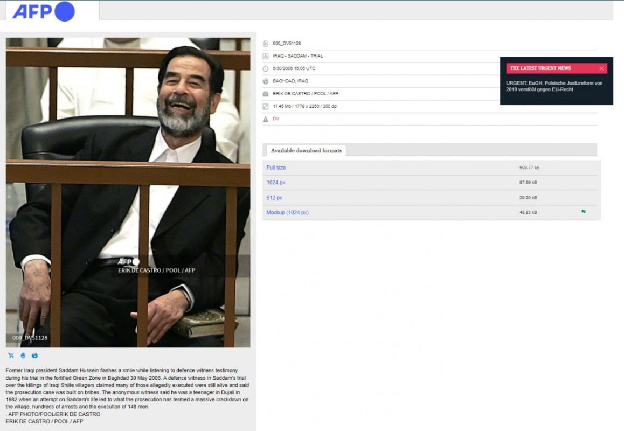Click the print icon below the photo
This screenshot has width=624, height=431.
(23, 356)
